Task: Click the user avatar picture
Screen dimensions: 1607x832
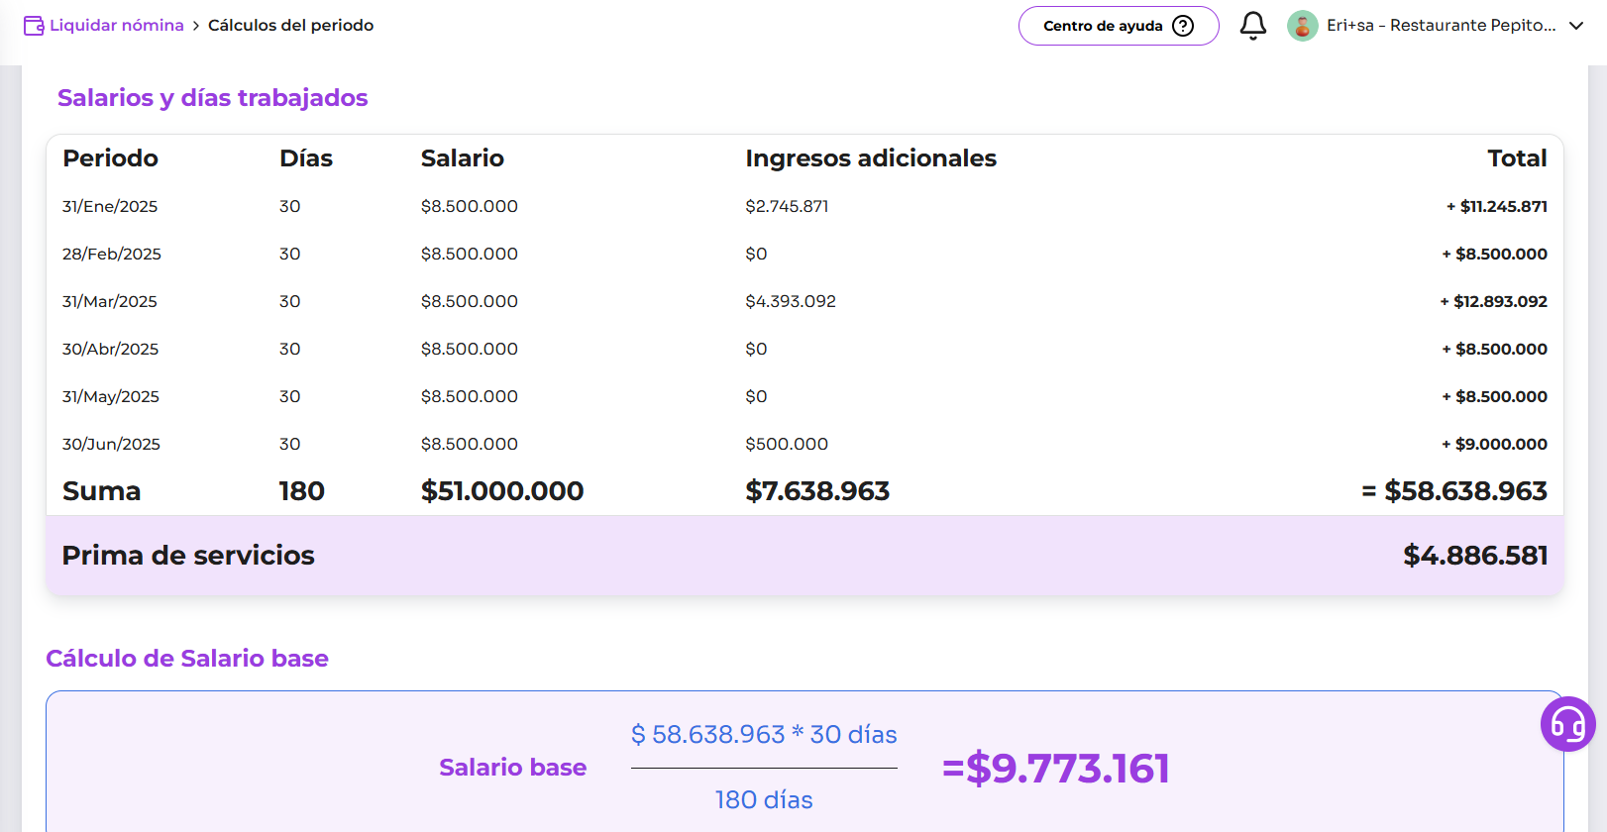Action: point(1302,26)
